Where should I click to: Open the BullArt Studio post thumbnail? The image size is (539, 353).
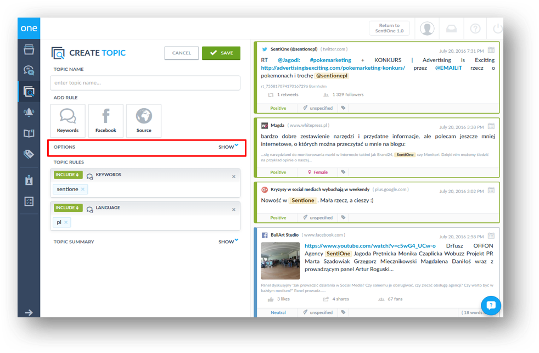280,261
